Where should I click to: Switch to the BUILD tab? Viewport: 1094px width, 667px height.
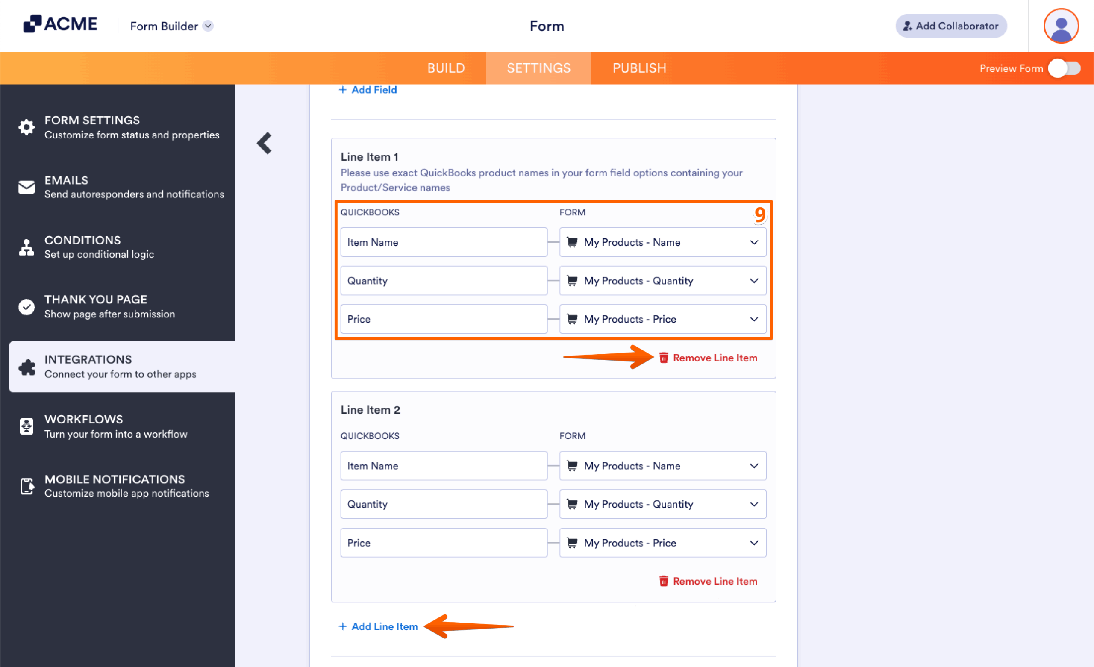coord(446,68)
